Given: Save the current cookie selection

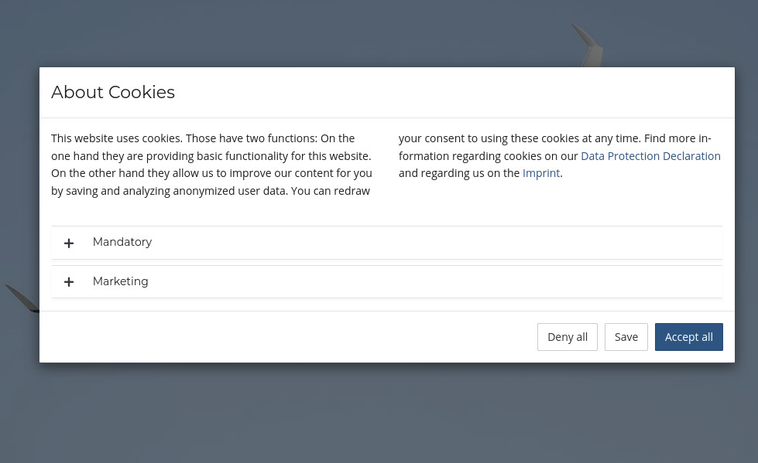Looking at the screenshot, I should tap(626, 337).
